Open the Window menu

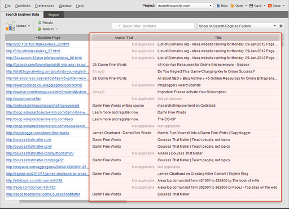point(65,6)
